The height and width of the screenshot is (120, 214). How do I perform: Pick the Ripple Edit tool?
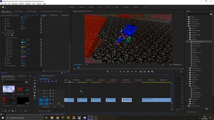35,84
